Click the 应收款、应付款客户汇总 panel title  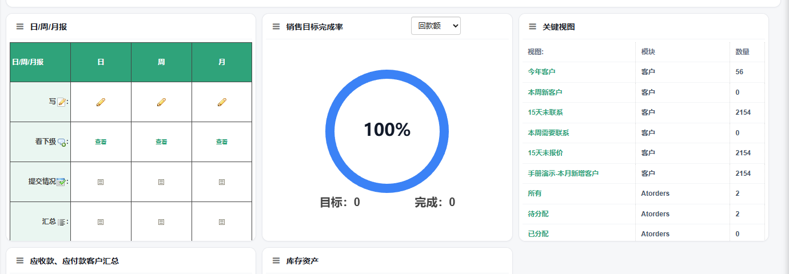[74, 261]
